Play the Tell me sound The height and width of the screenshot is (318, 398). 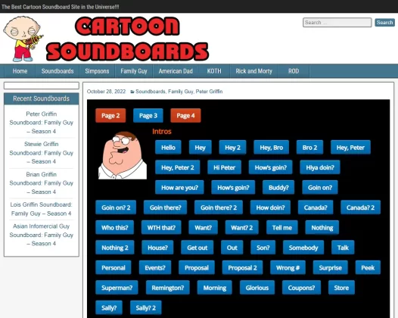(x=282, y=228)
